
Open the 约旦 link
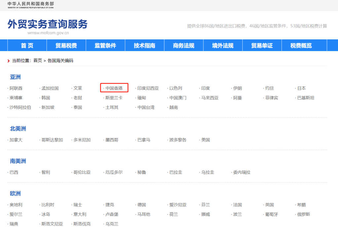click(269, 88)
